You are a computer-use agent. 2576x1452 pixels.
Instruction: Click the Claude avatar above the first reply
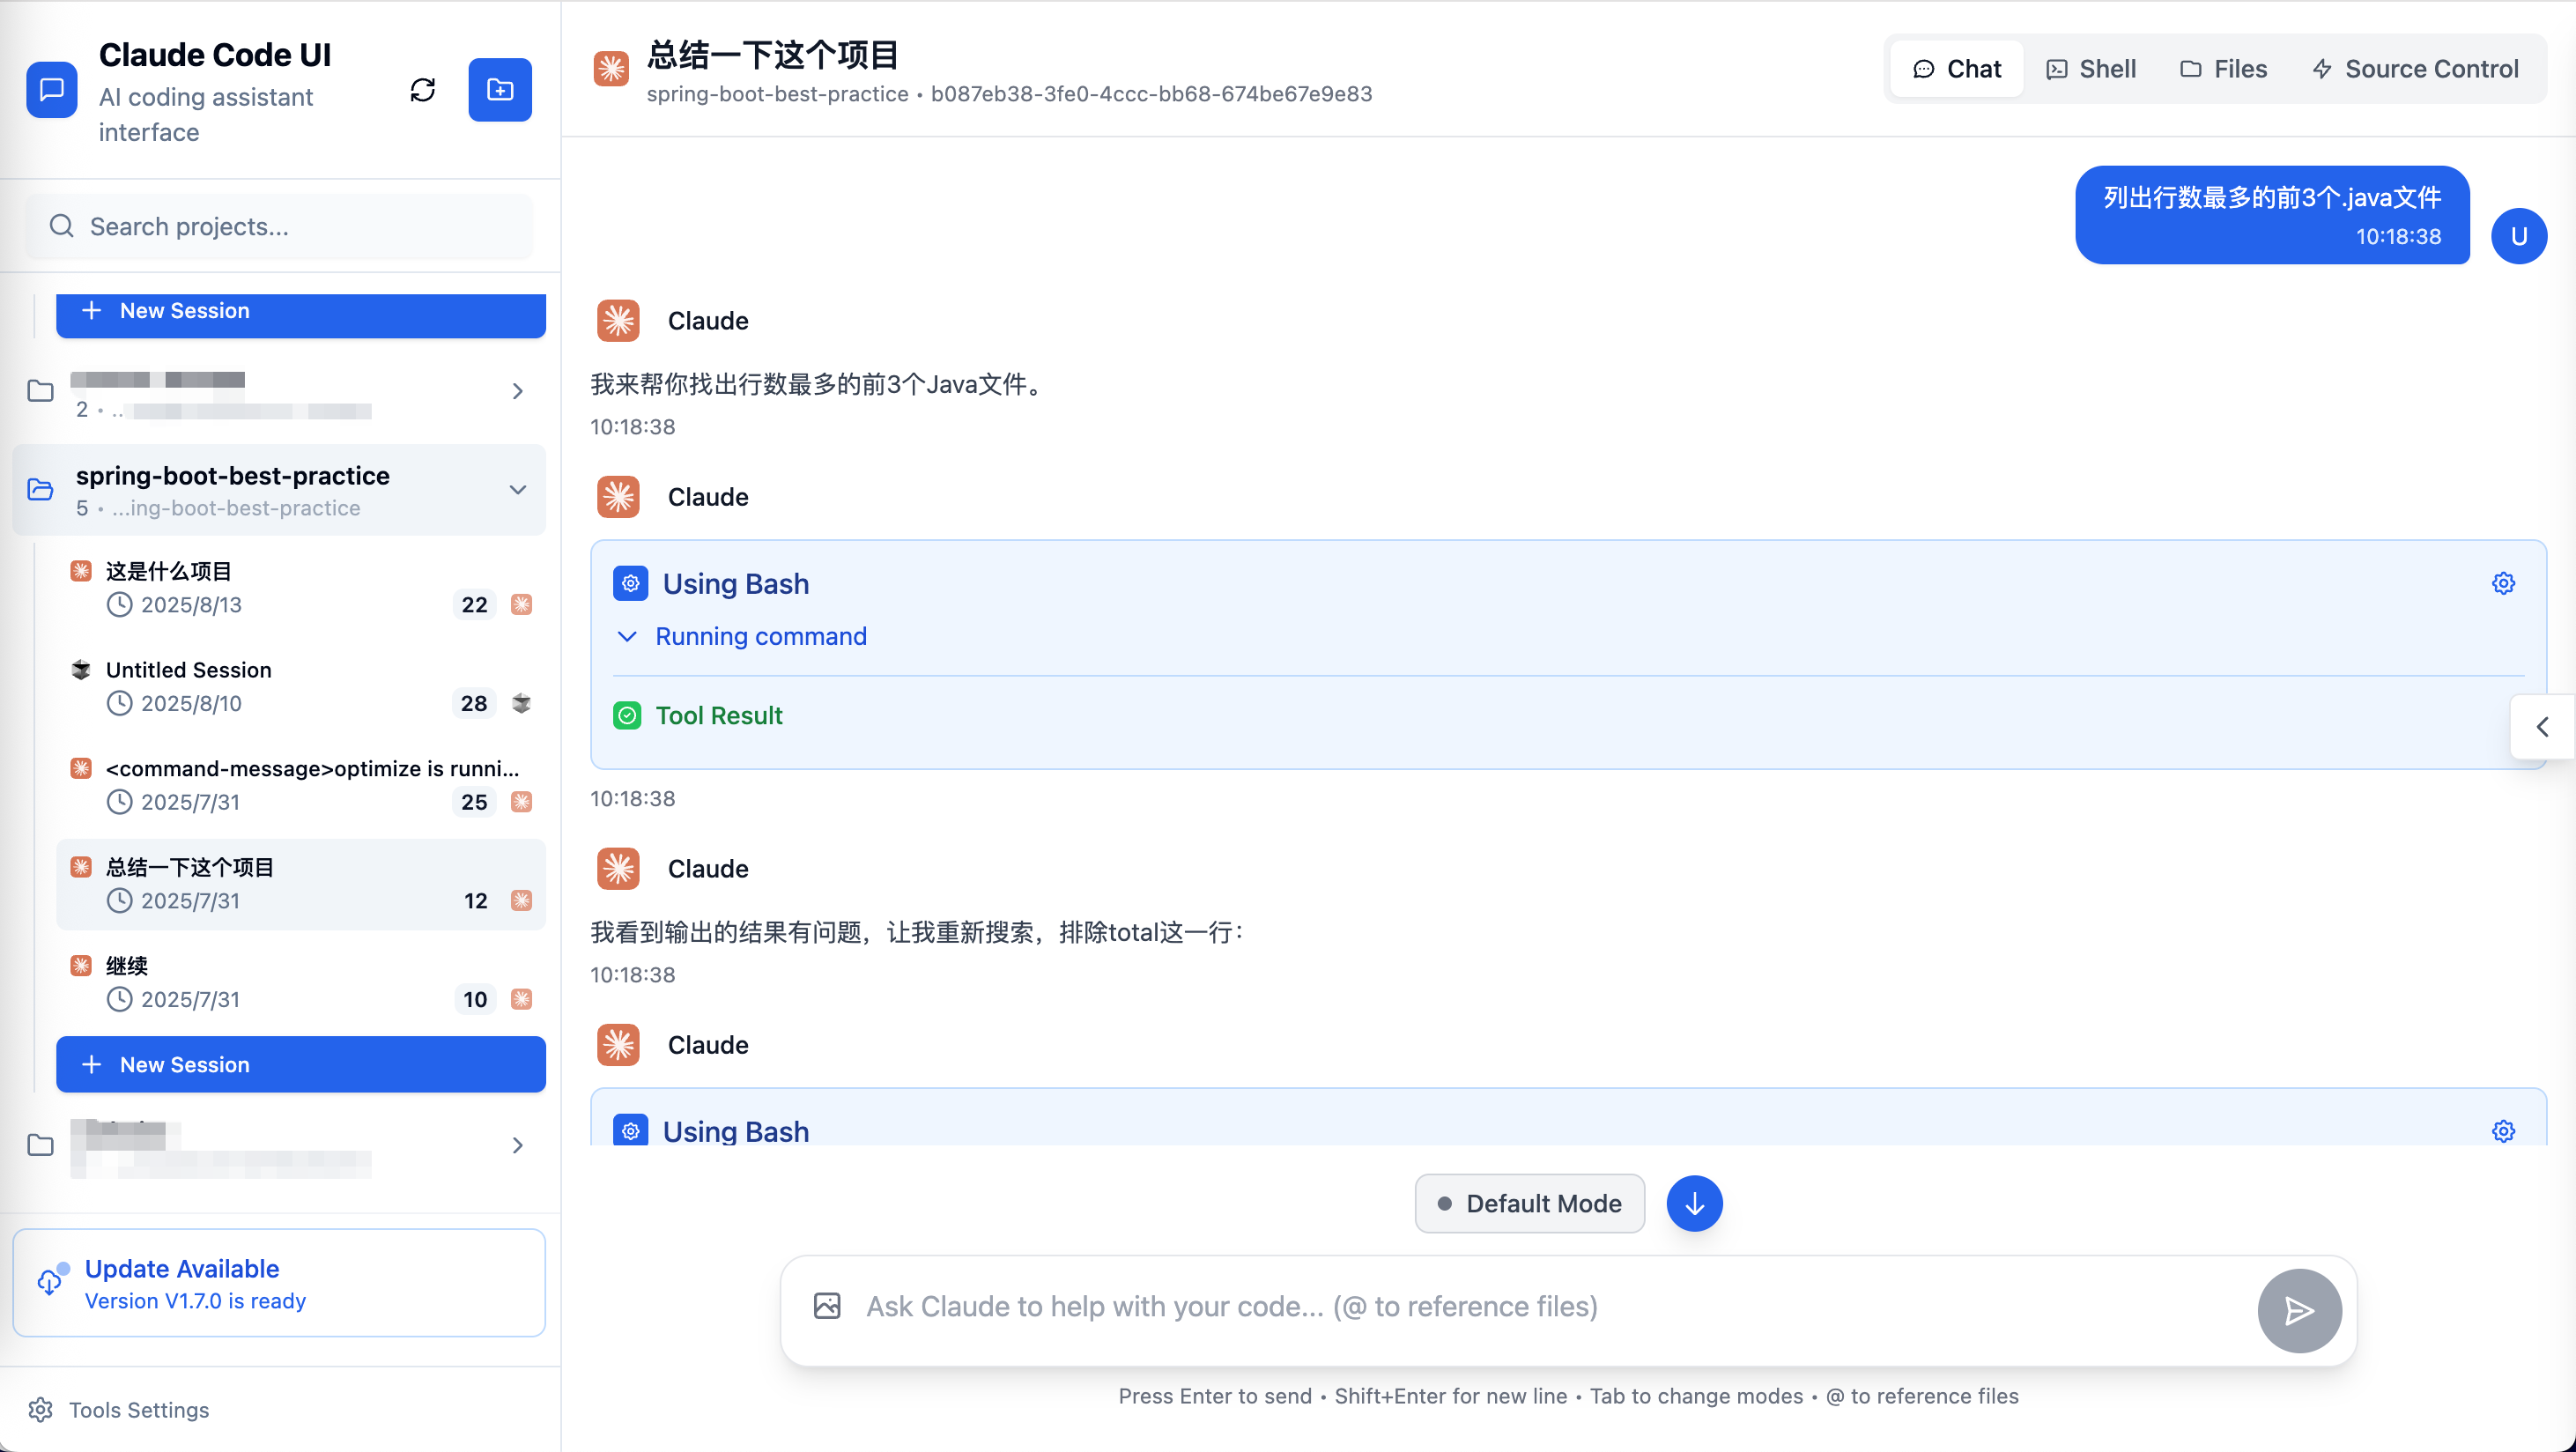[x=618, y=321]
